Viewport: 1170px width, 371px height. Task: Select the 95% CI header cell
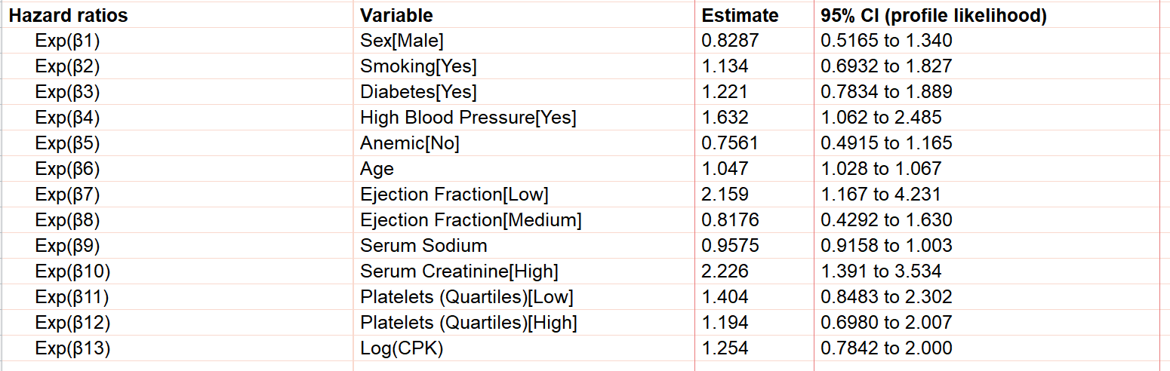point(934,15)
